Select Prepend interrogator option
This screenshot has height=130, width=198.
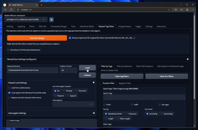pyautogui.click(x=59, y=96)
